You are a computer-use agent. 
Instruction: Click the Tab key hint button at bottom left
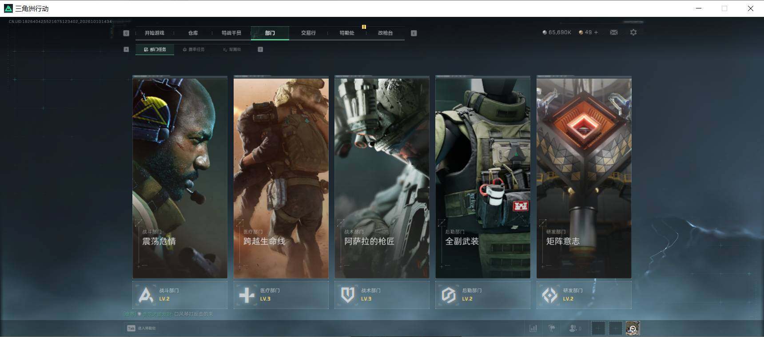pos(131,328)
